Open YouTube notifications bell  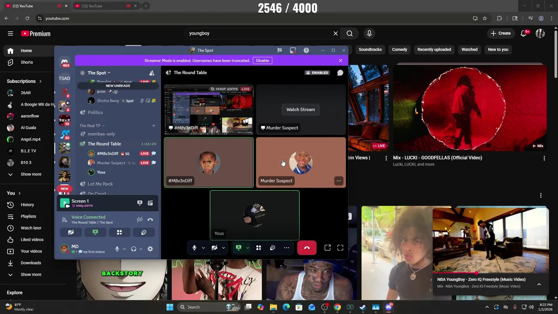click(x=524, y=34)
